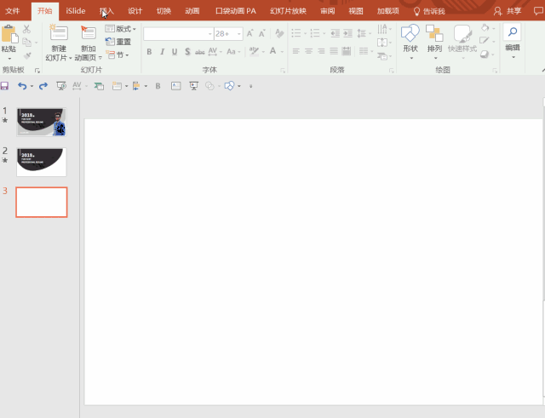Decrease list indent level icon

pos(335,33)
